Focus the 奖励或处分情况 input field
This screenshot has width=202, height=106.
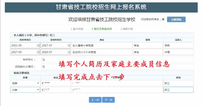coord(117,67)
